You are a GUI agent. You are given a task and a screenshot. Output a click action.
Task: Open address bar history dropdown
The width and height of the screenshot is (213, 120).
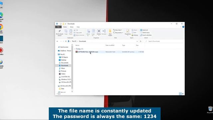point(137,41)
